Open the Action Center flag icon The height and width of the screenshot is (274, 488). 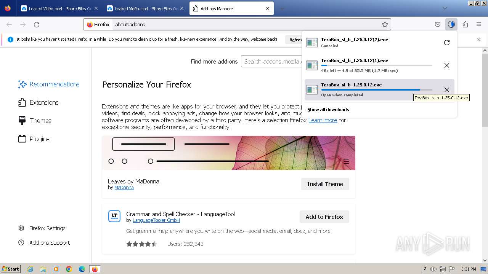pos(453,269)
